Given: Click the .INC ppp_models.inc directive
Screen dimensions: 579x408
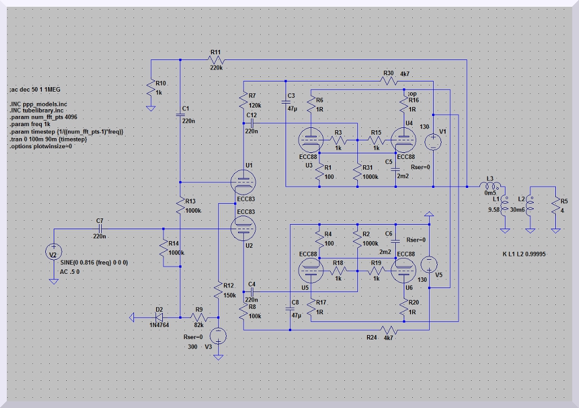Looking at the screenshot, I should tap(38, 104).
